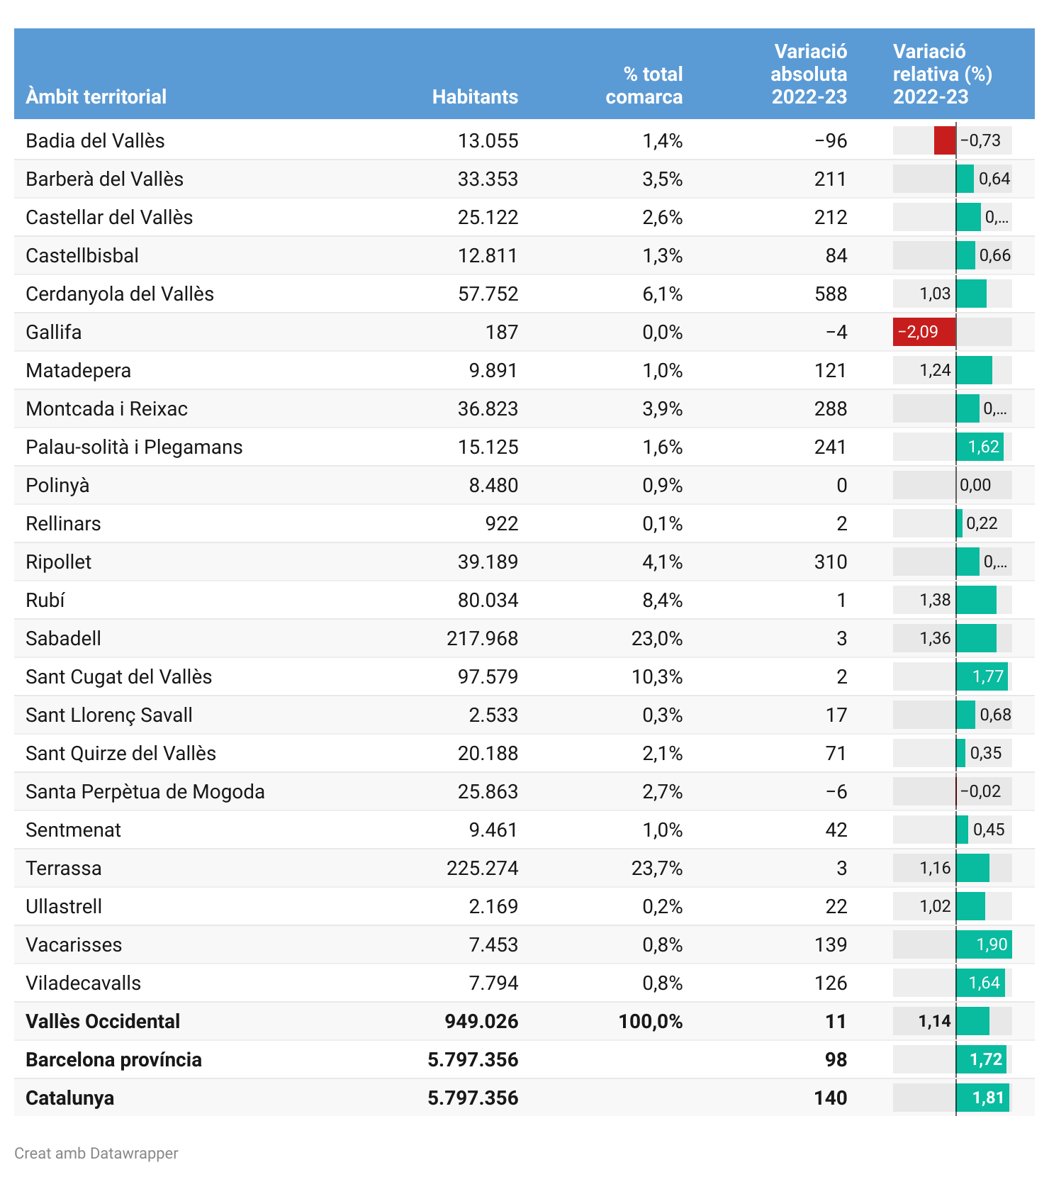Click "Palau-solità i Plegamans" municipality name

[134, 447]
